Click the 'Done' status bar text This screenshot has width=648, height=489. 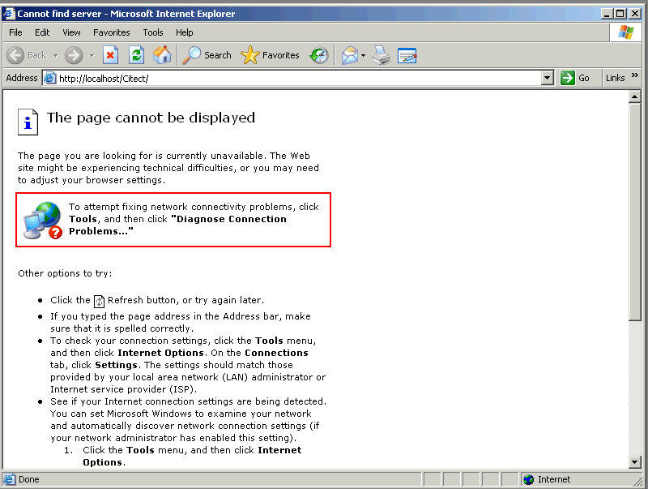coord(29,479)
